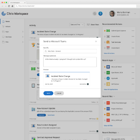140x140 pixels.
Task: Open more options for QuickBooks 2018
Action: point(133,73)
